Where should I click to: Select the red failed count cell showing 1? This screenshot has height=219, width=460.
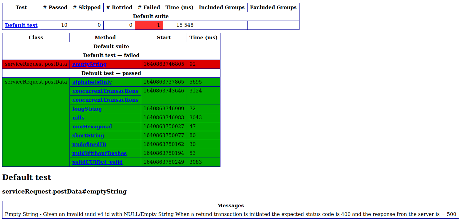click(149, 25)
